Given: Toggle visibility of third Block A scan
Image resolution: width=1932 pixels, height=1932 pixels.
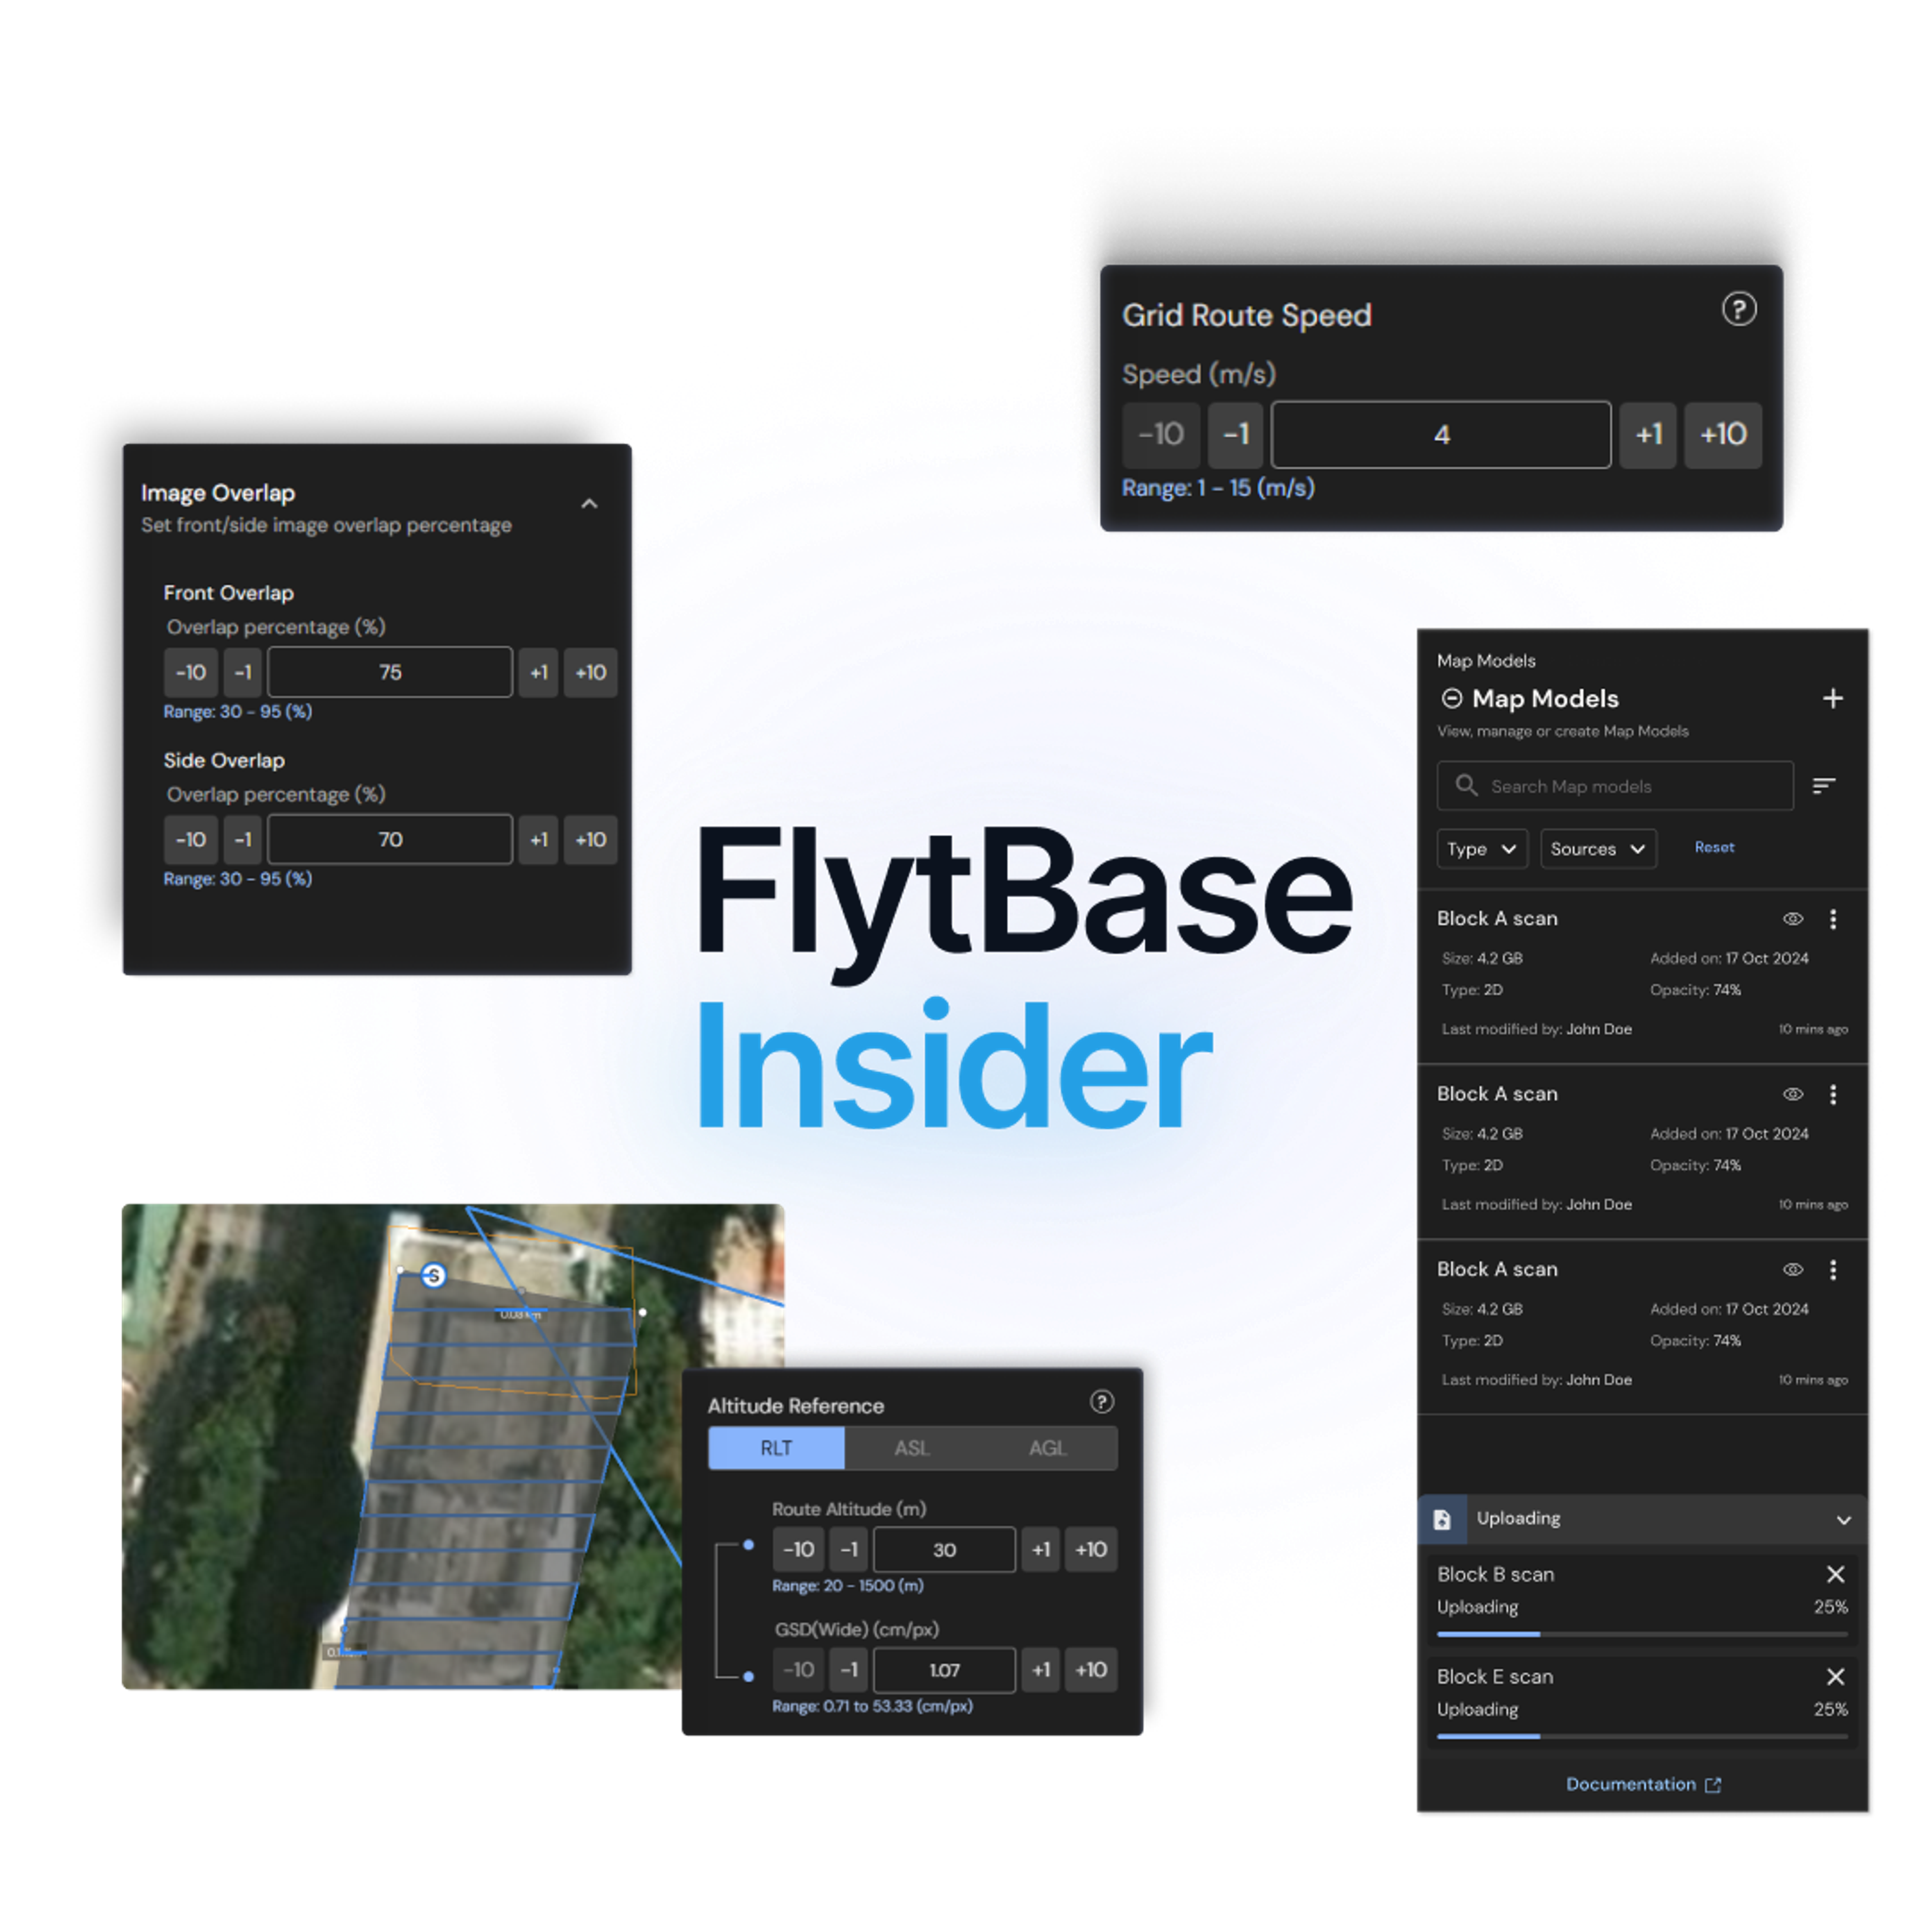Looking at the screenshot, I should (1792, 1269).
